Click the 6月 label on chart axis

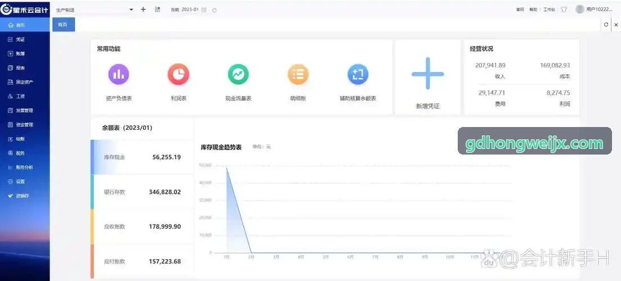[x=351, y=257]
